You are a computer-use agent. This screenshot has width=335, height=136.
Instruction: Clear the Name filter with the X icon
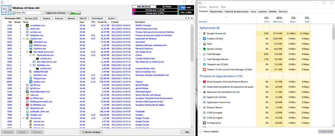[42, 13]
